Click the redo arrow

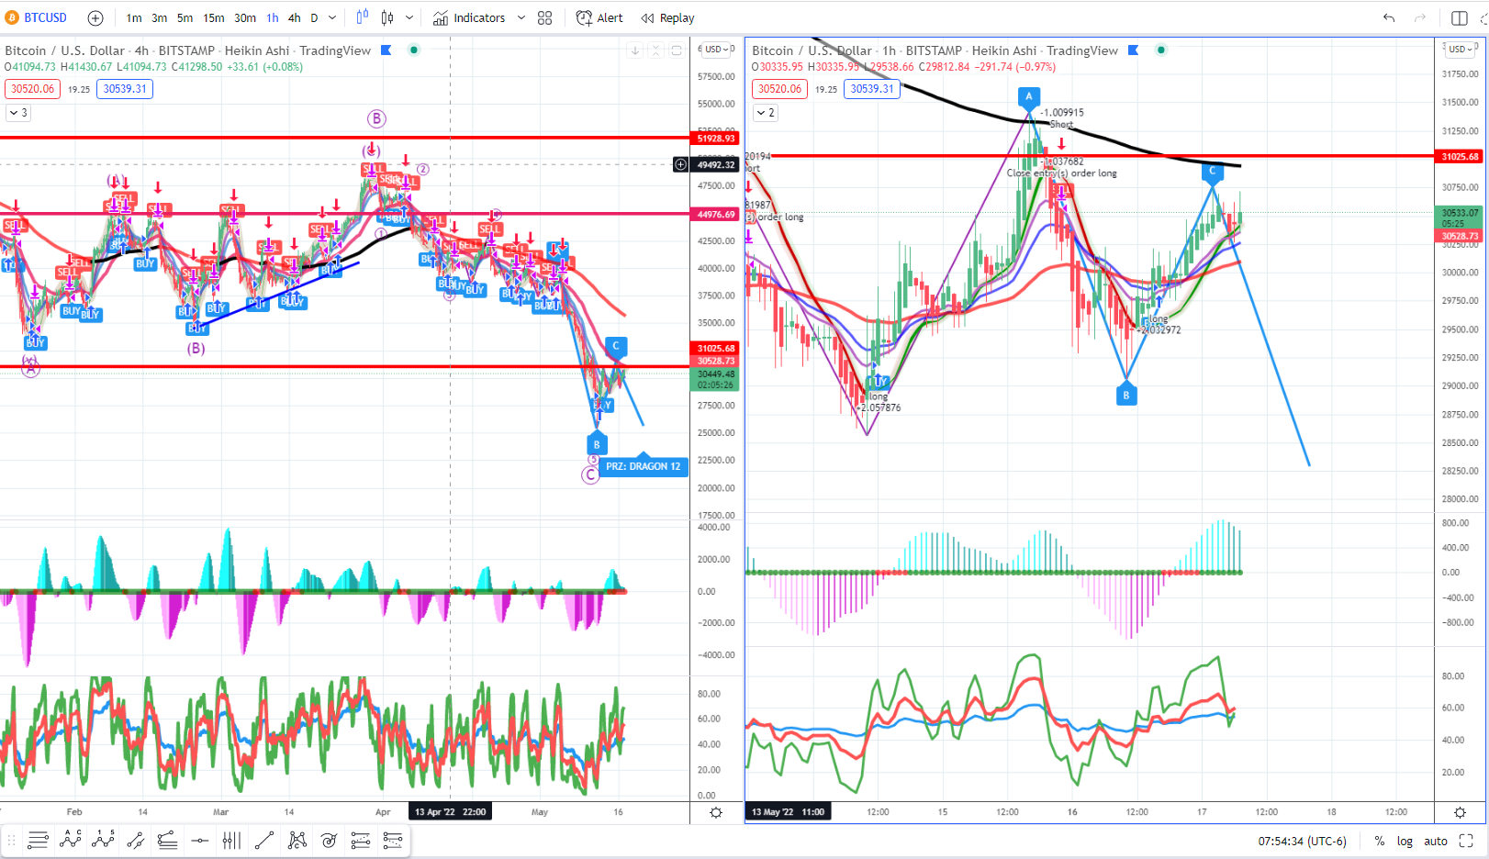point(1420,17)
